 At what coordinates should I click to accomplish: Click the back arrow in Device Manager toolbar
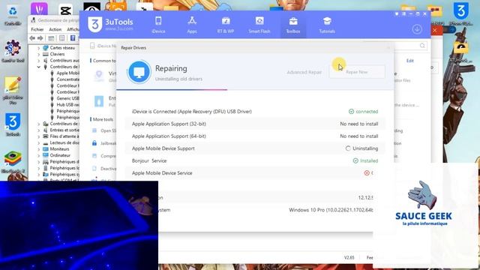(x=32, y=38)
